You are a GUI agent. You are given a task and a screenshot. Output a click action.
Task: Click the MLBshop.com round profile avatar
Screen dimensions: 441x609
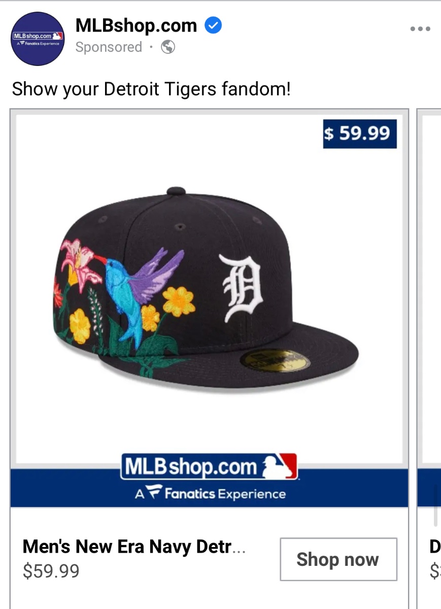click(x=38, y=39)
